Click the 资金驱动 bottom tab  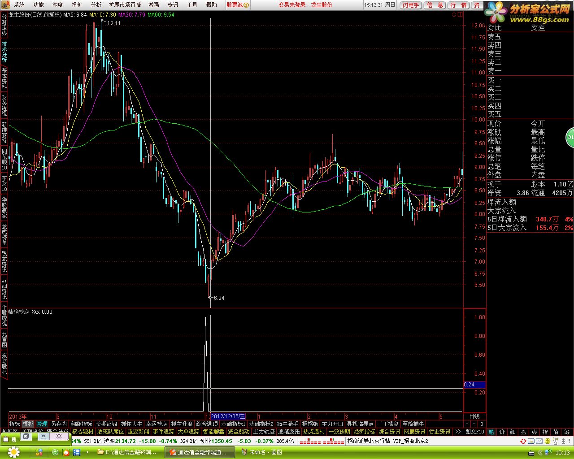point(239,432)
